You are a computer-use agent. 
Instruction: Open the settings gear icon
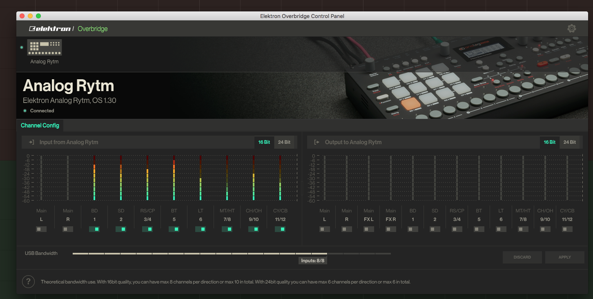point(571,29)
